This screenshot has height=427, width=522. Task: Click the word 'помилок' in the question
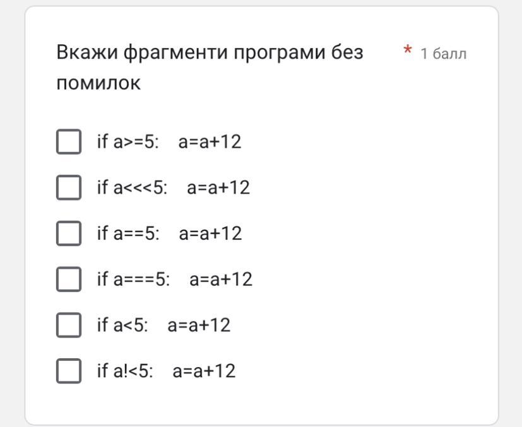click(x=98, y=83)
